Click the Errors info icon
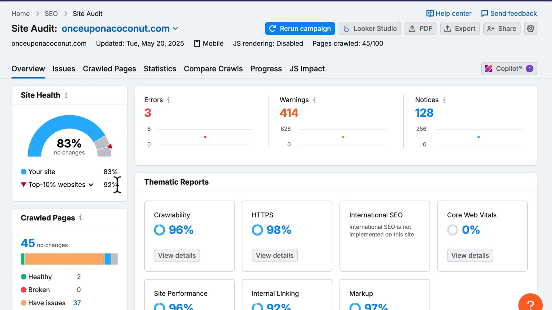 coord(168,100)
